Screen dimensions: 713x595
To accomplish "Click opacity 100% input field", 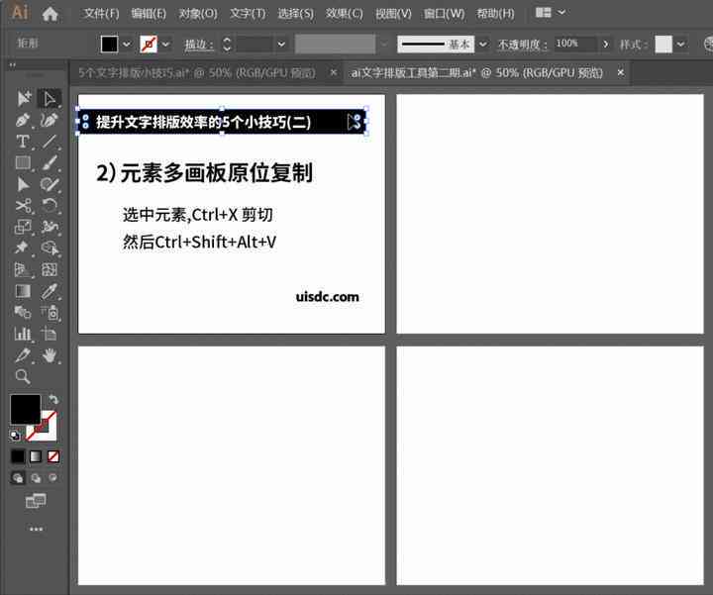I will 574,45.
